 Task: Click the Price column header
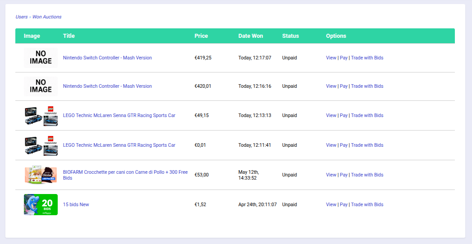201,36
